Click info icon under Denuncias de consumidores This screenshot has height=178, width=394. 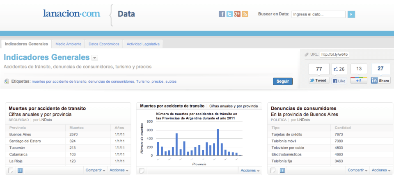(282, 170)
